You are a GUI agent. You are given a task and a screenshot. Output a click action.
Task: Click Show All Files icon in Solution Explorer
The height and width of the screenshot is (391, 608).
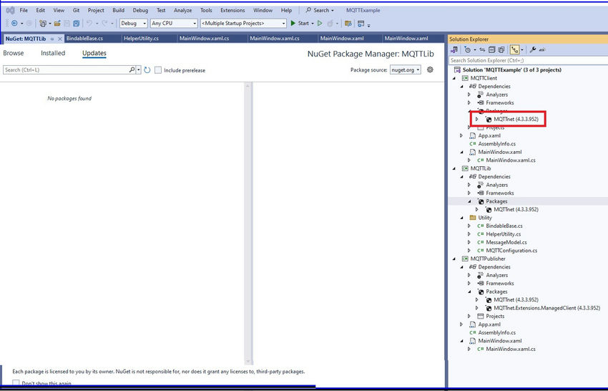coord(501,49)
